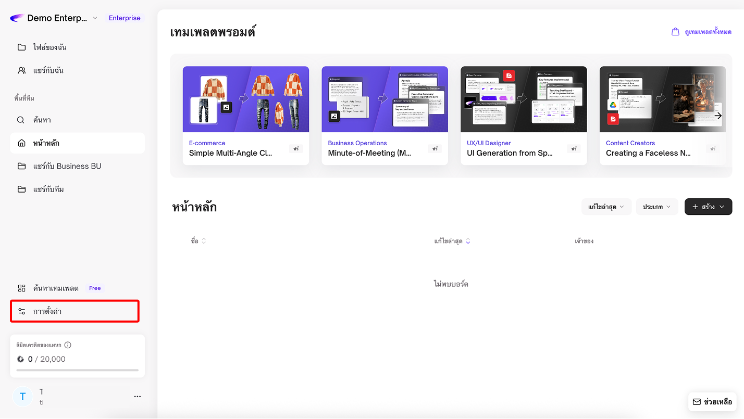The height and width of the screenshot is (419, 744).
Task: Click the user avatar with letter T
Action: tap(22, 397)
